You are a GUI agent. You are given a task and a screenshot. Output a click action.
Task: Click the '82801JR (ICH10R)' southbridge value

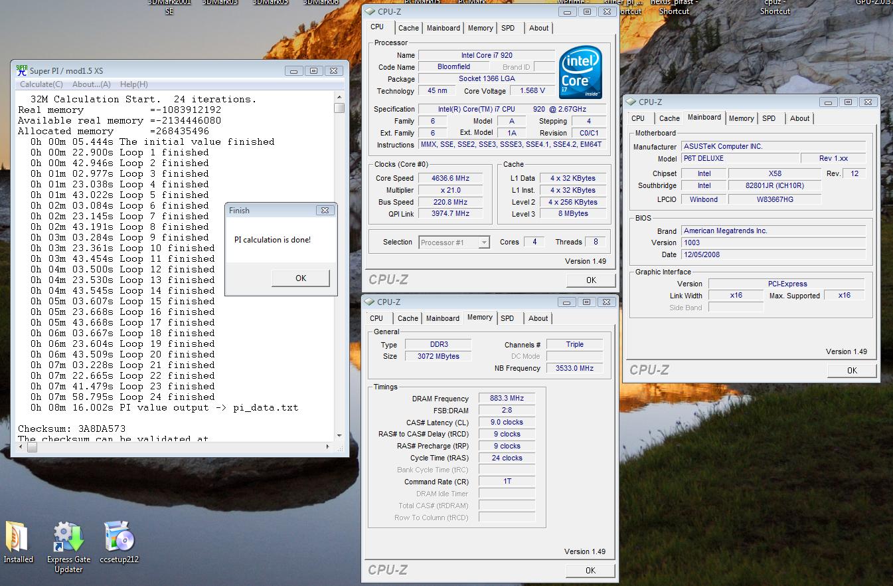pyautogui.click(x=775, y=186)
